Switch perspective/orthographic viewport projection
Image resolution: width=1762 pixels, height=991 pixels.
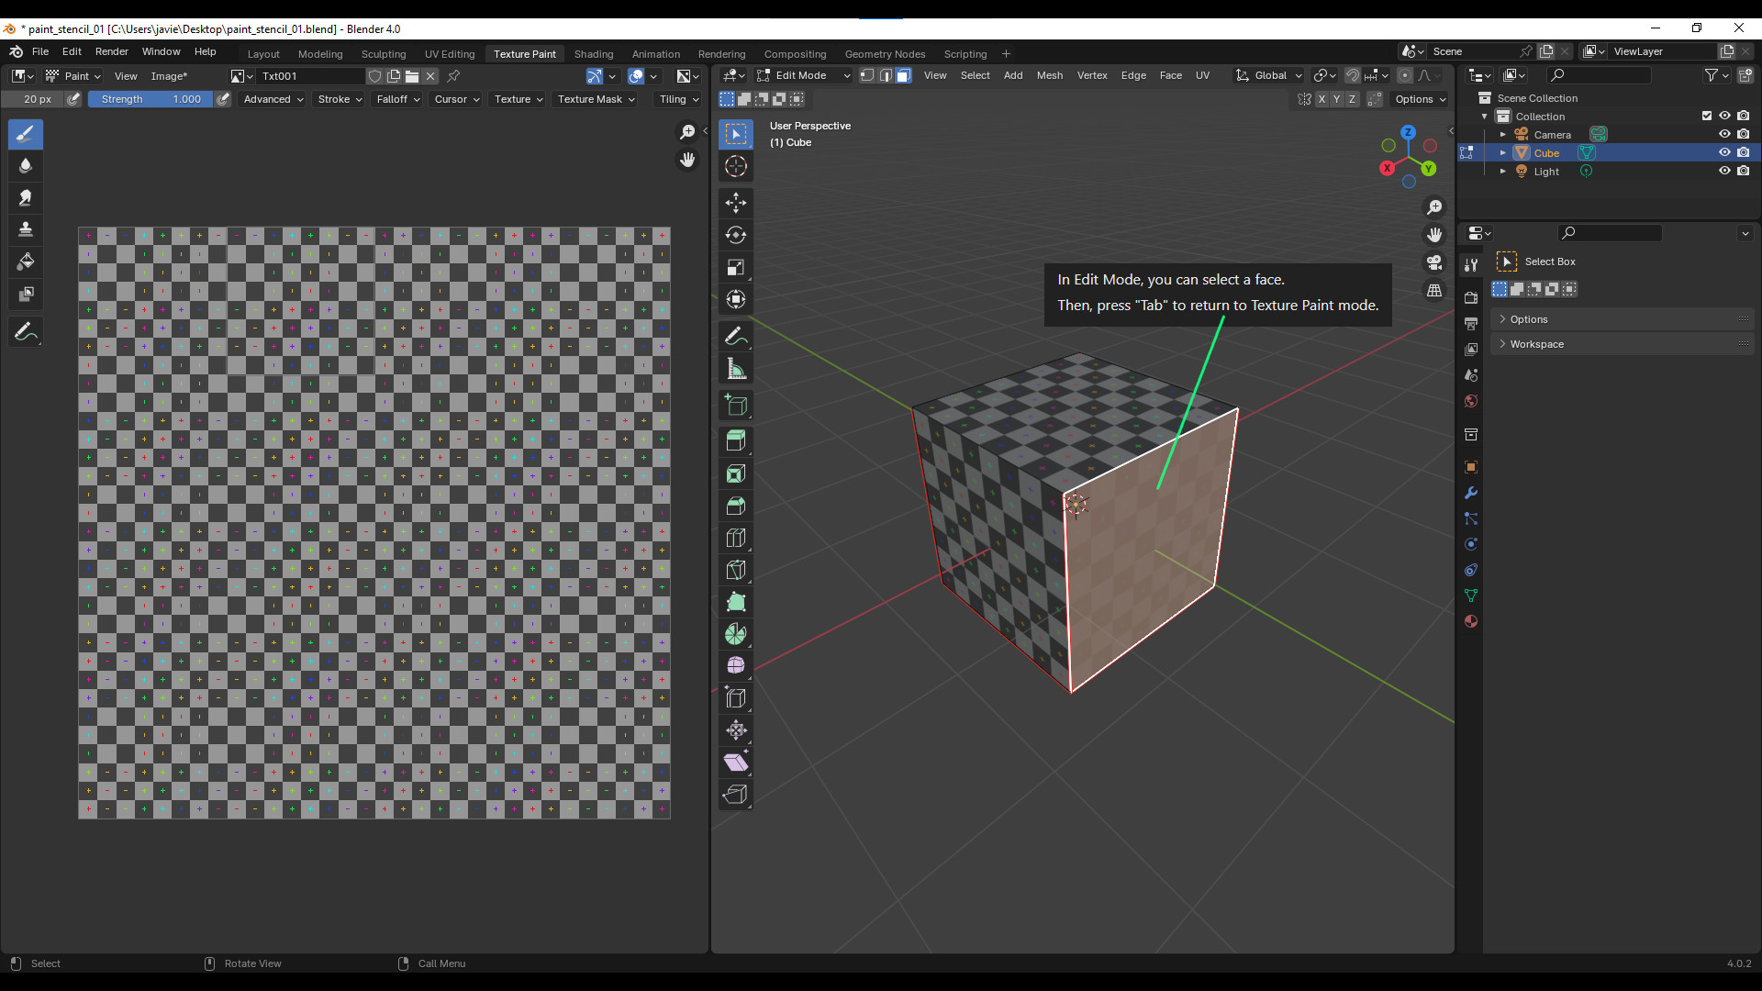pos(1434,290)
